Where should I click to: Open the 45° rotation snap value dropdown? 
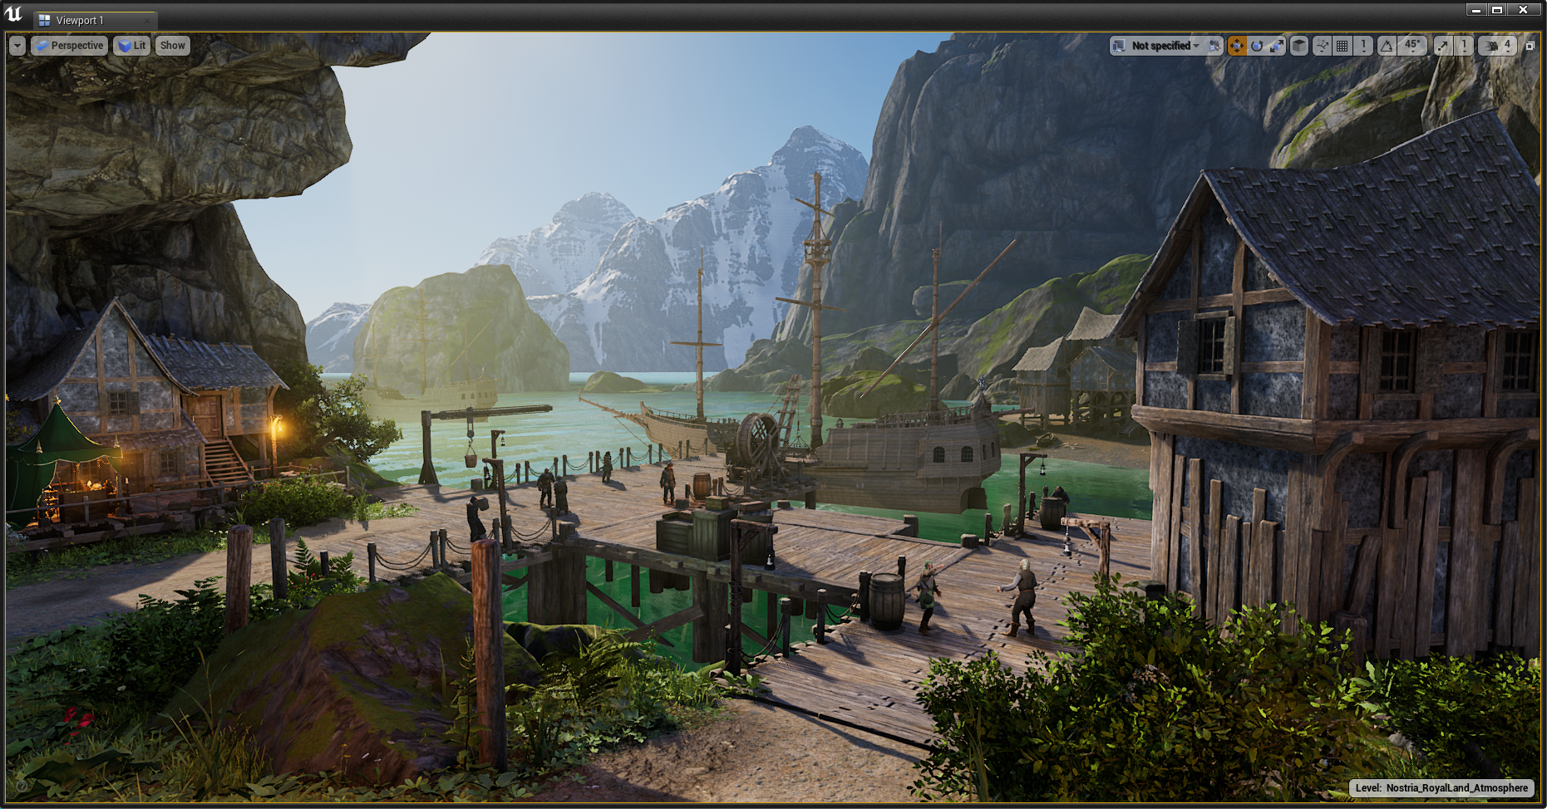click(x=1412, y=46)
